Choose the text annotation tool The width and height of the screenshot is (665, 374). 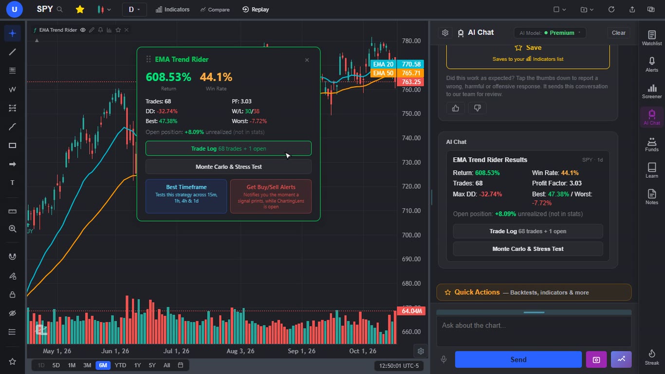pos(13,183)
